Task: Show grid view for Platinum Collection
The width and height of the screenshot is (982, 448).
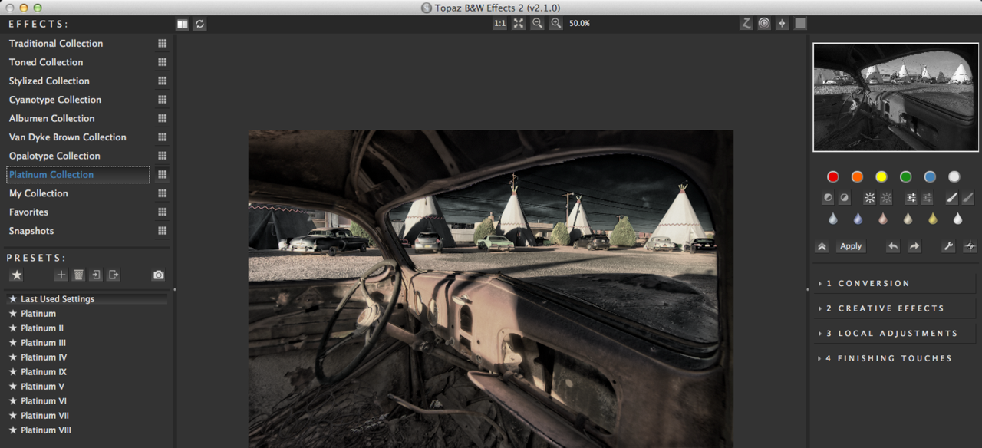Action: click(x=162, y=175)
